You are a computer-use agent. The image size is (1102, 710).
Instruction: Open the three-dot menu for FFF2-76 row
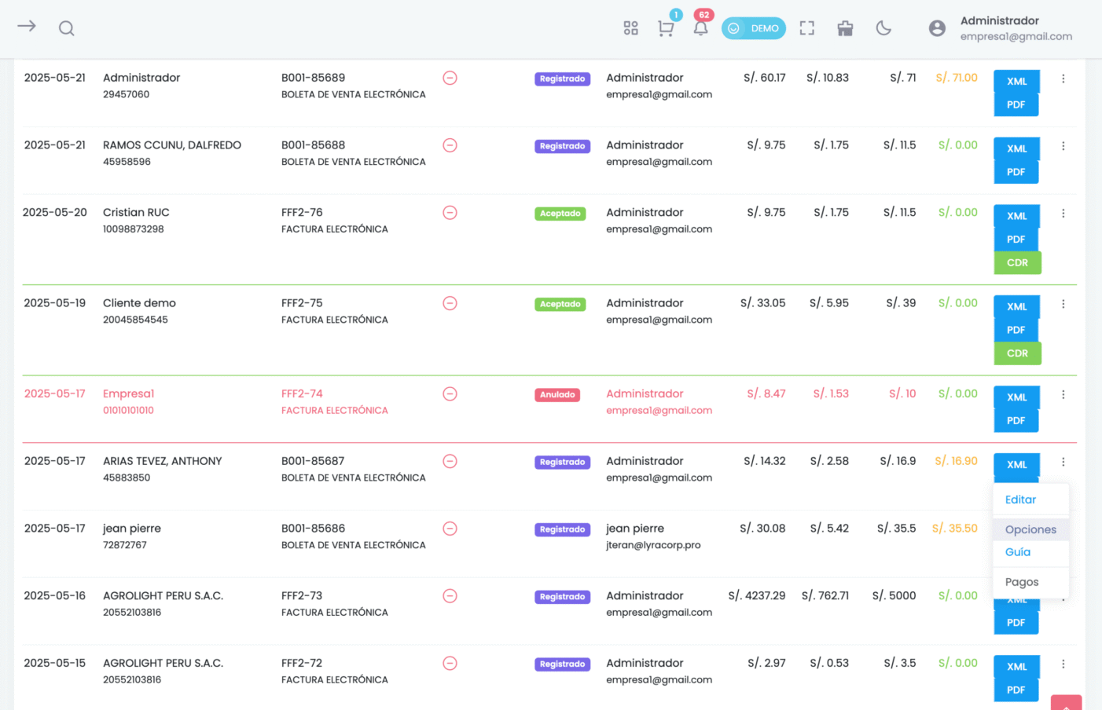(1063, 214)
